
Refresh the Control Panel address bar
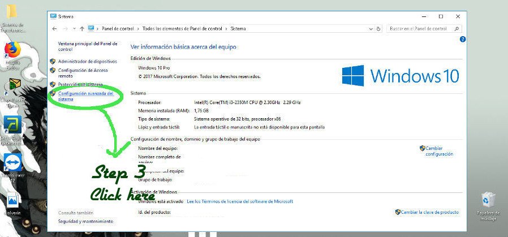(378, 28)
